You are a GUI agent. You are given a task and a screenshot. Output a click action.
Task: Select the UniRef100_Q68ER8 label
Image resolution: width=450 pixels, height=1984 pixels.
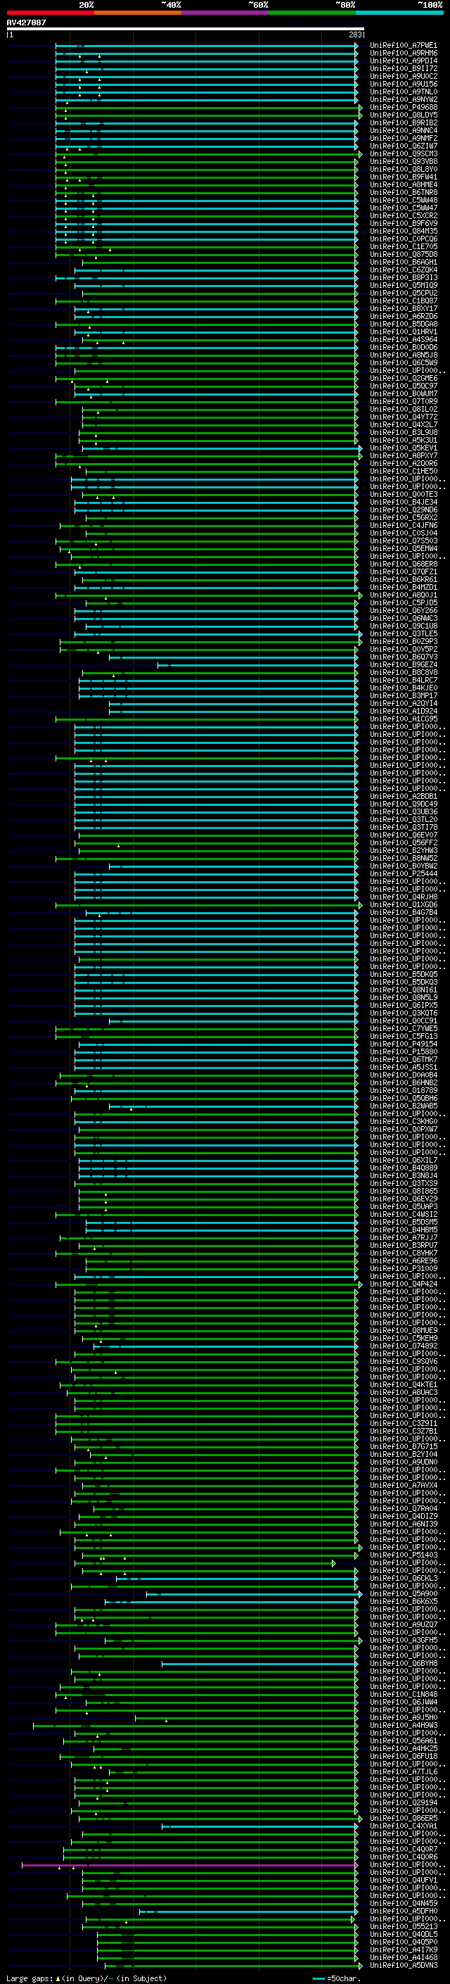[x=403, y=564]
